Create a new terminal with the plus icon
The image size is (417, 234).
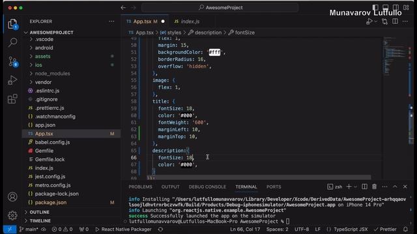pos(349,187)
